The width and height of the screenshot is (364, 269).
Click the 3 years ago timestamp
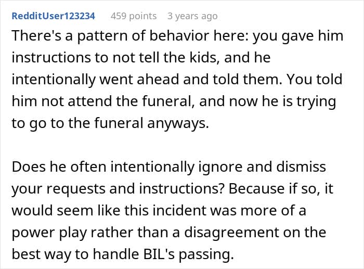[192, 16]
